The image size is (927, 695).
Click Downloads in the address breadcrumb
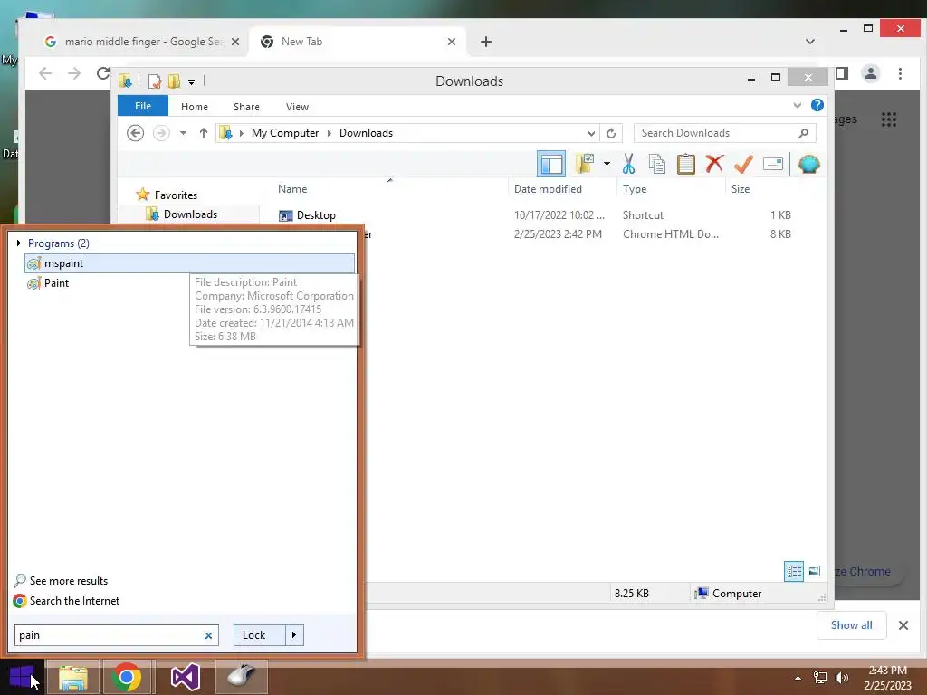[x=366, y=133]
